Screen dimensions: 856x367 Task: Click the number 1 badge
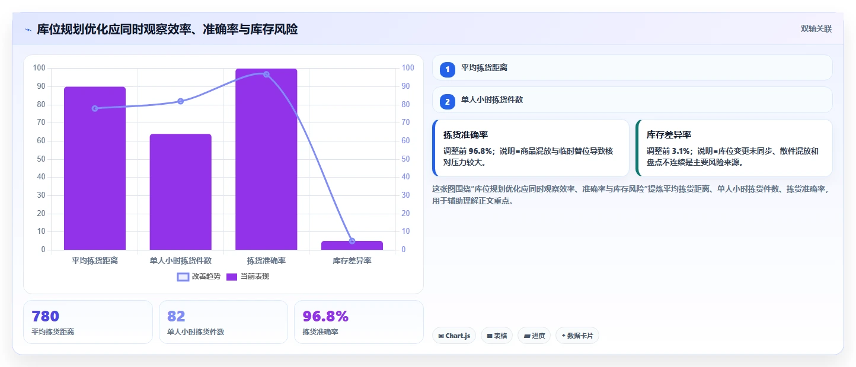pyautogui.click(x=448, y=70)
